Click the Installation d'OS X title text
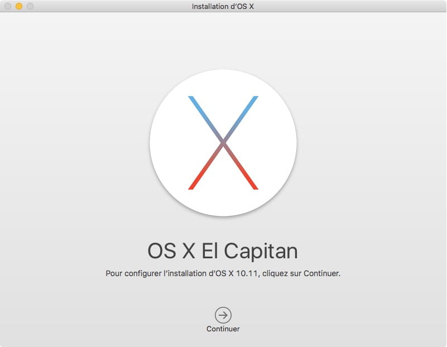Image resolution: width=447 pixels, height=347 pixels. (223, 6)
